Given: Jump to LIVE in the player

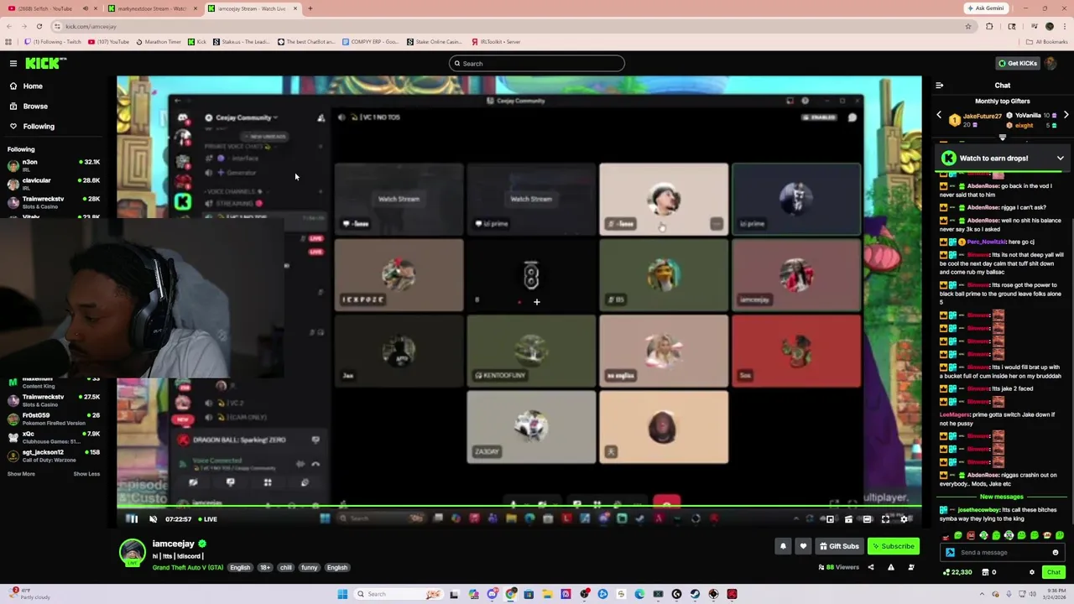Looking at the screenshot, I should click(207, 519).
